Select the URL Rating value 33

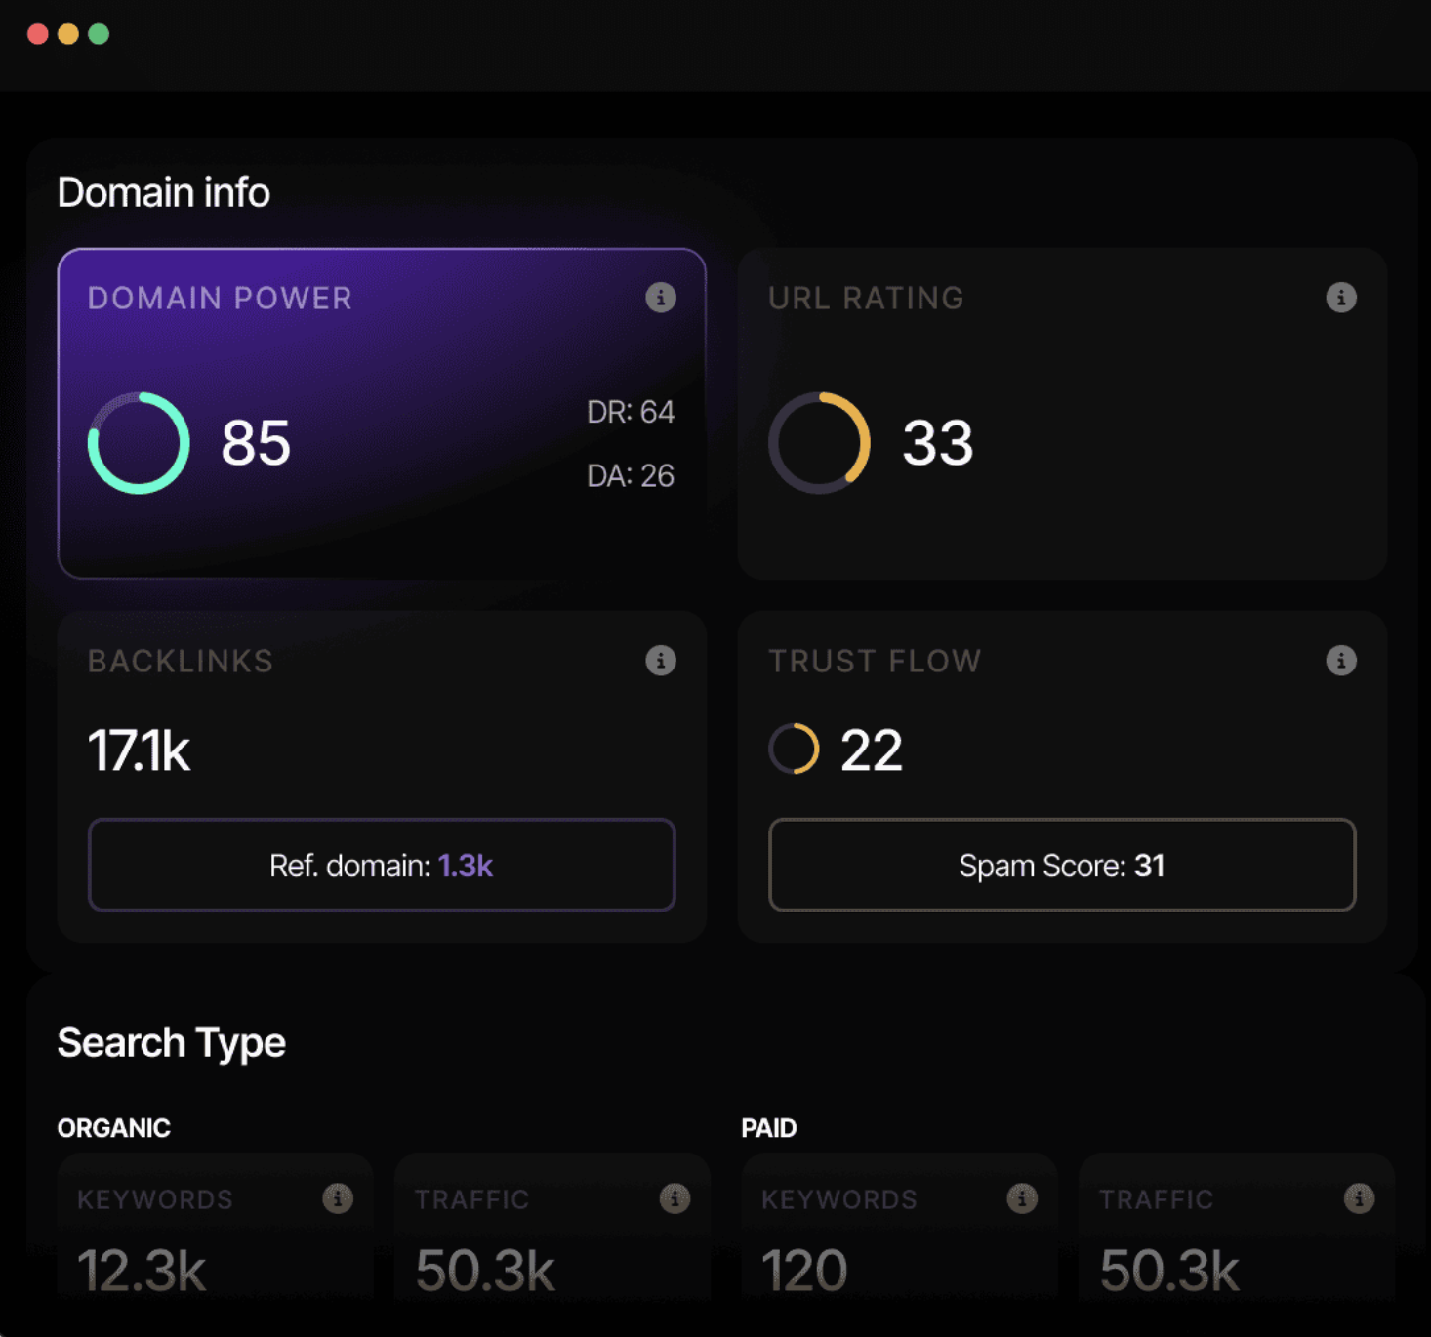pos(938,443)
